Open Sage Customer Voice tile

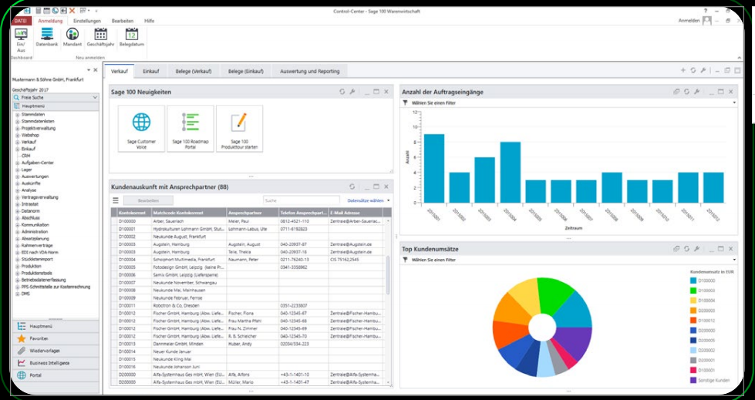[142, 129]
